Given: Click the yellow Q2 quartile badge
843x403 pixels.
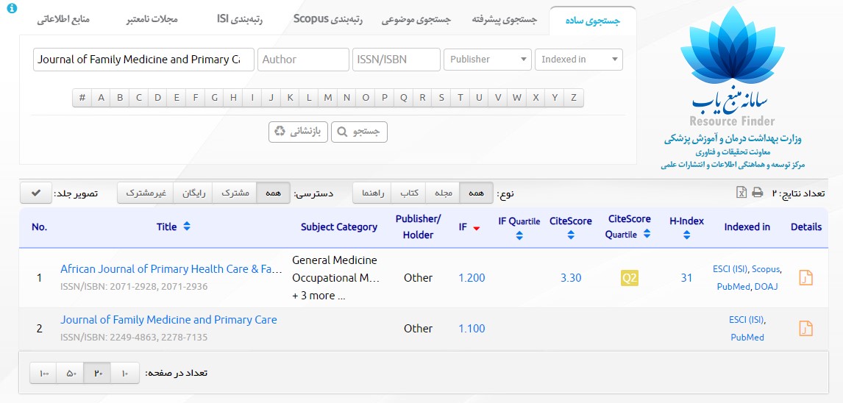Looking at the screenshot, I should pos(629,278).
